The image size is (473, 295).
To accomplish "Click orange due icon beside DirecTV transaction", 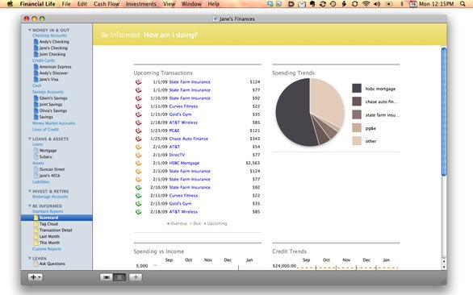I will click(138, 155).
